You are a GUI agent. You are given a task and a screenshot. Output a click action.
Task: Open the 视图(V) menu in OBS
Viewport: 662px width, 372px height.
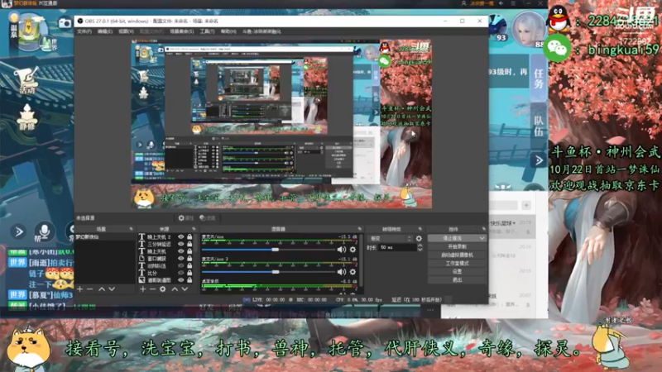click(x=126, y=31)
